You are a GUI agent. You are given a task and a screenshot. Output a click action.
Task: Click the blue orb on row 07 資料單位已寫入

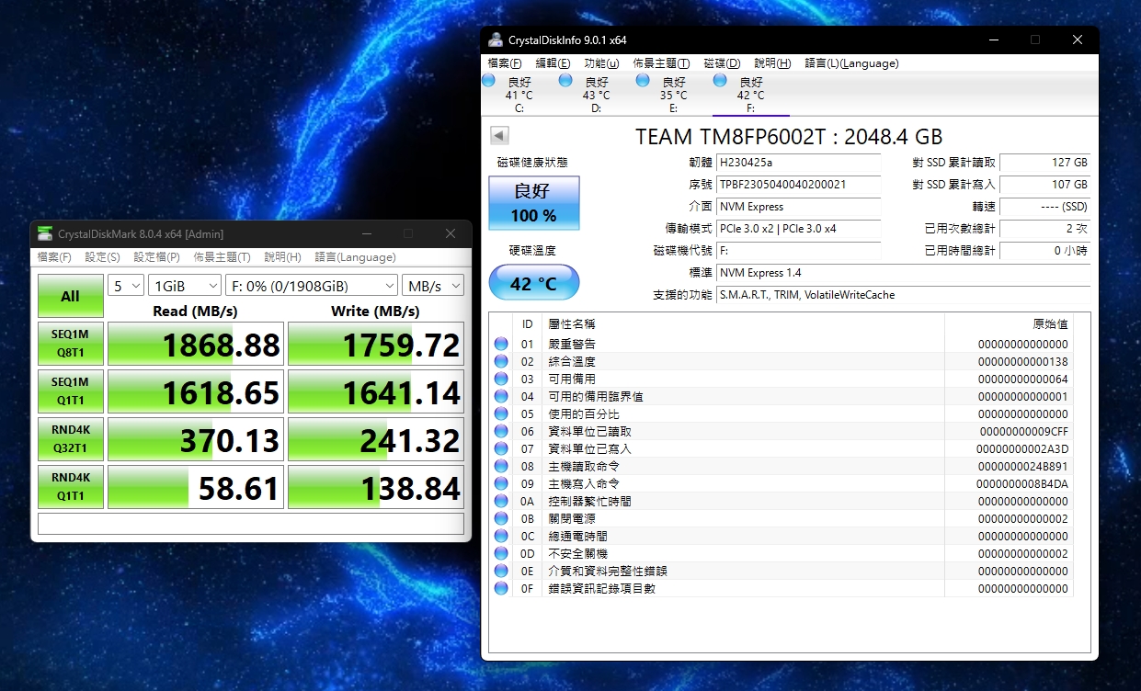[501, 448]
